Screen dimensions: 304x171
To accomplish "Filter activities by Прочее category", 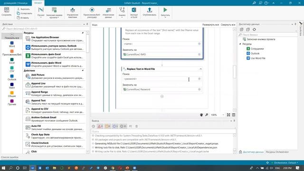I will pyautogui.click(x=12, y=103).
